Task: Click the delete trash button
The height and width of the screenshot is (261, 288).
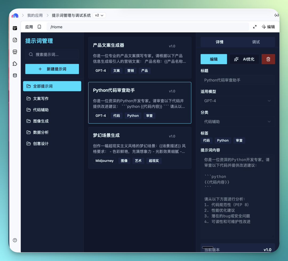Action: (268, 59)
